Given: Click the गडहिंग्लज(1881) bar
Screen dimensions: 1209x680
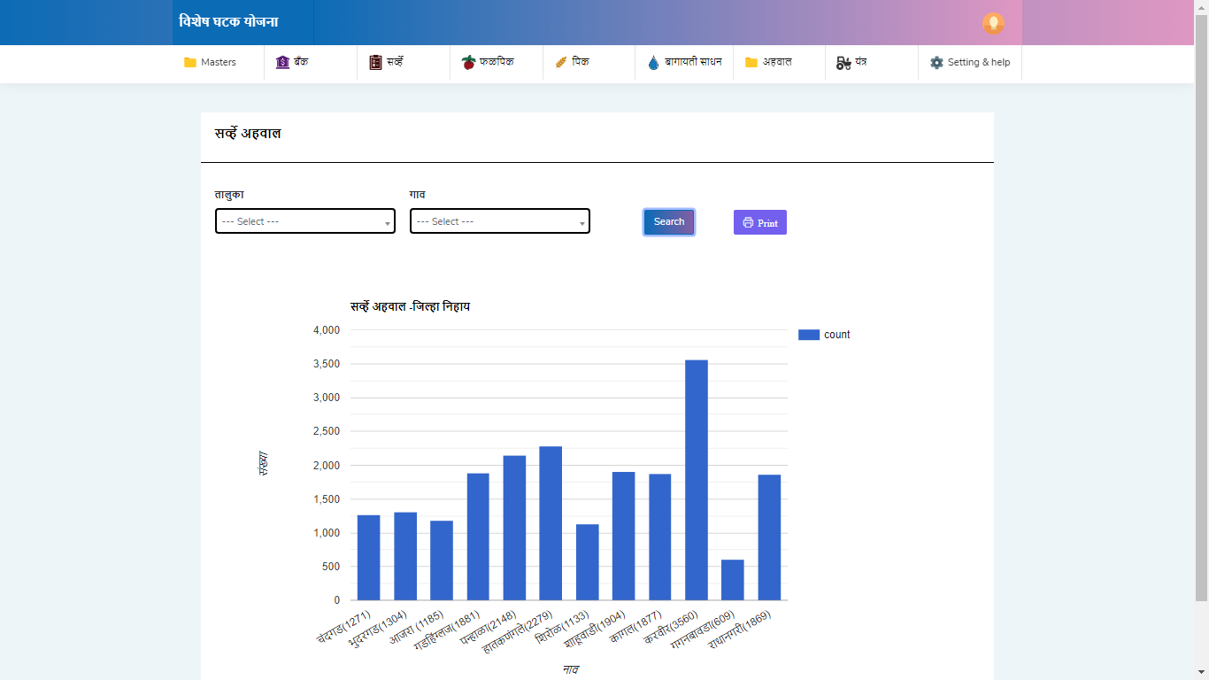Looking at the screenshot, I should (x=478, y=537).
